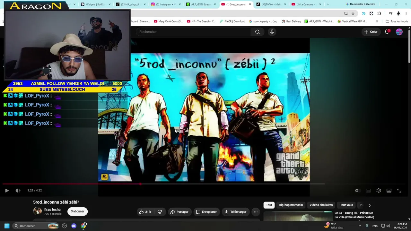Open Vertical Wave GIF bookmark
The height and width of the screenshot is (231, 411).
(x=352, y=21)
